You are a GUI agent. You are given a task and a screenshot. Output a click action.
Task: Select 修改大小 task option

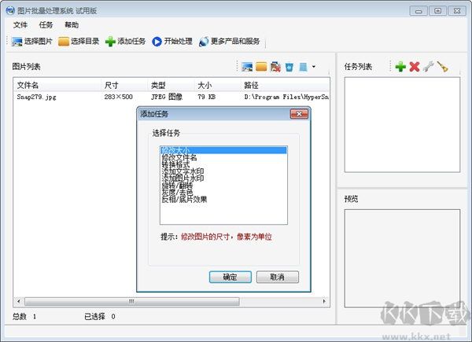pyautogui.click(x=223, y=150)
